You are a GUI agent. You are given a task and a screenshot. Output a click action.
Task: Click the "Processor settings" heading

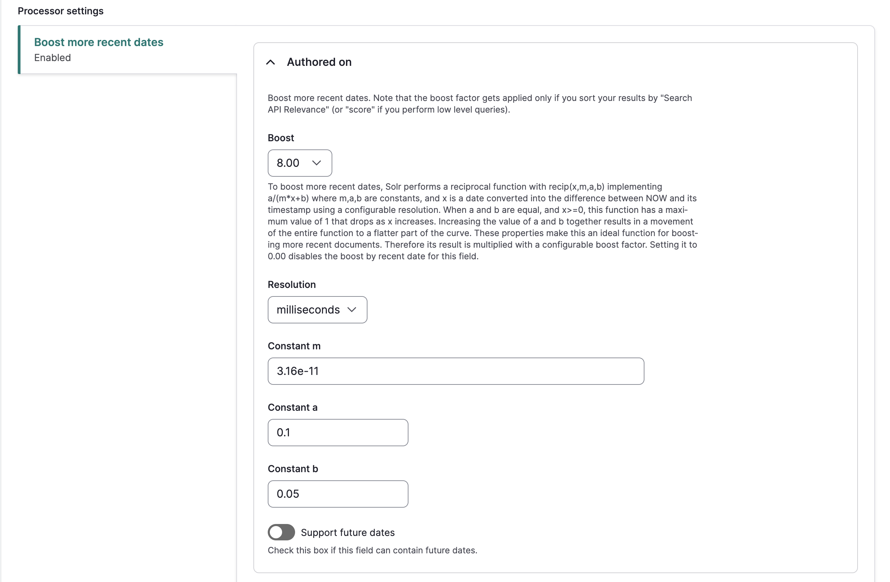pos(60,11)
